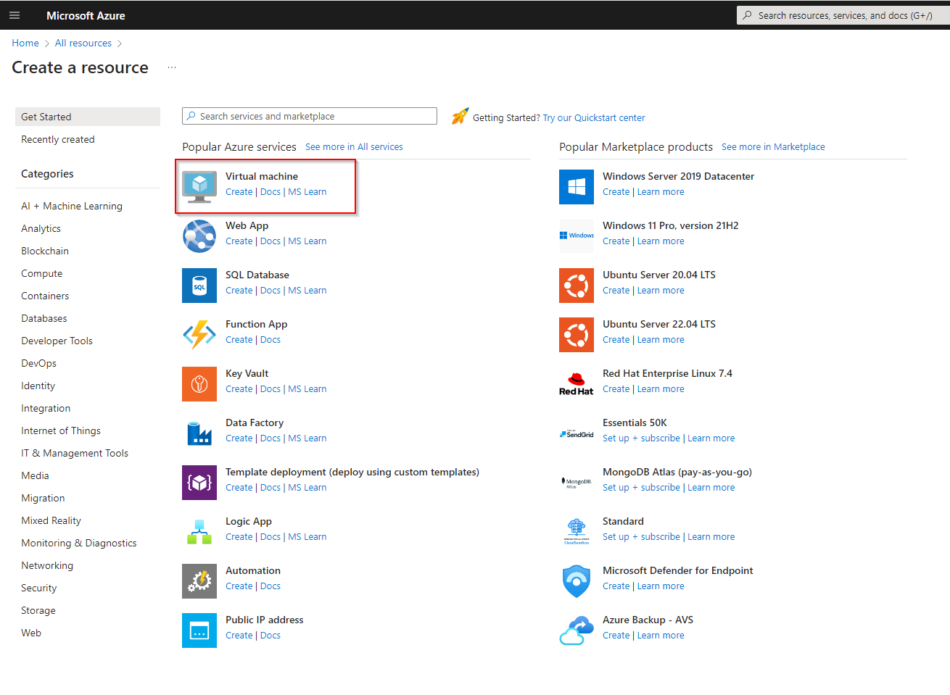The image size is (950, 695).
Task: Click See more in Marketplace
Action: tap(773, 146)
